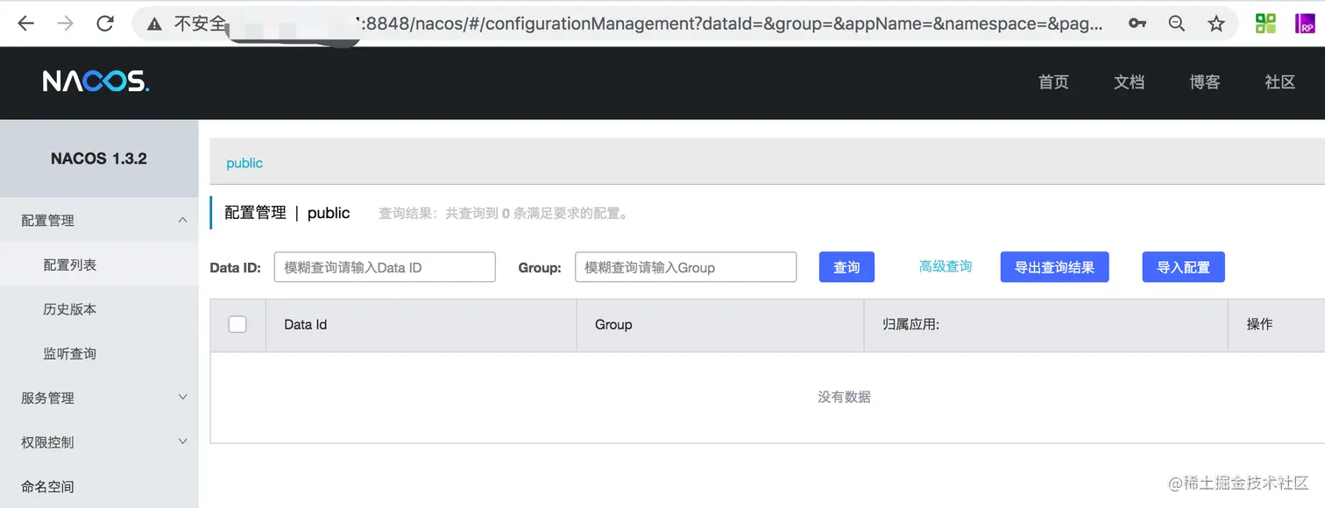Click the zoom magnifier icon in address bar

pyautogui.click(x=1177, y=24)
